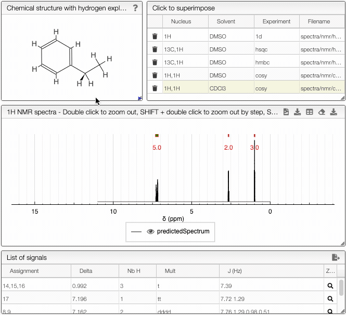Delete the 1H DMSO 1d spectrum row
This screenshot has height=315, width=346.
(155, 36)
